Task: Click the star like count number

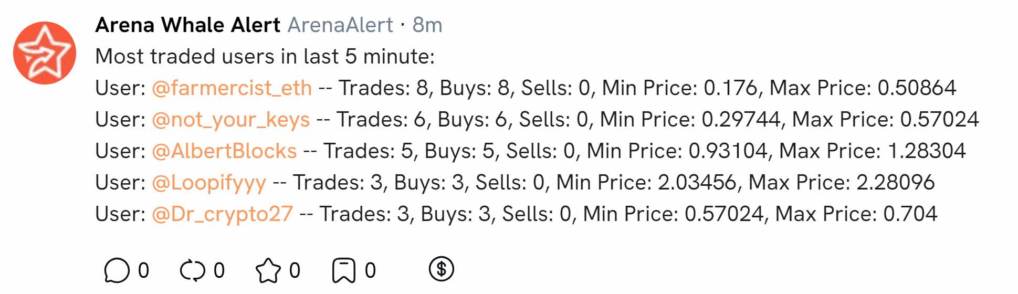Action: pos(295,270)
